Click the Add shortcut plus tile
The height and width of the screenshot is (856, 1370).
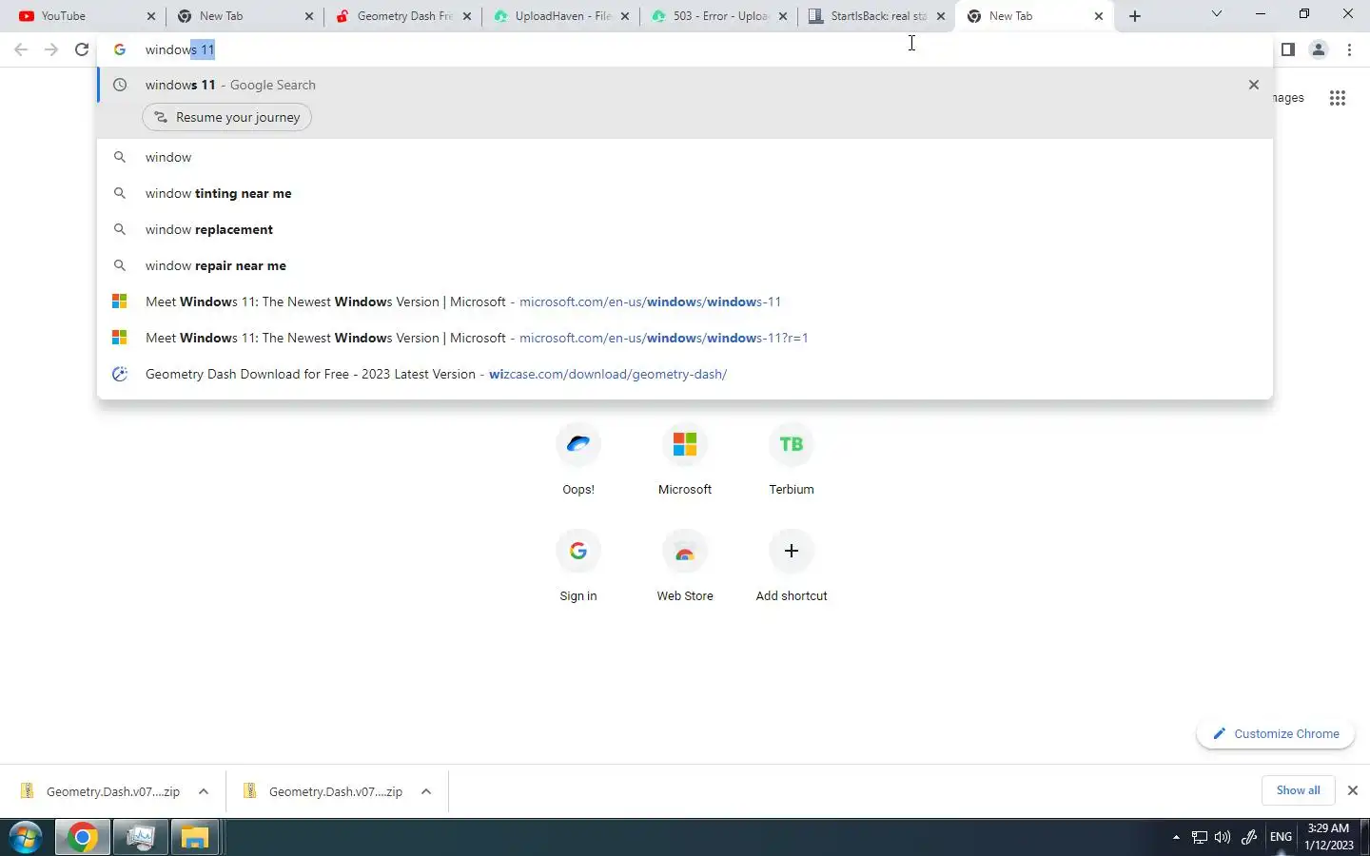point(792,567)
